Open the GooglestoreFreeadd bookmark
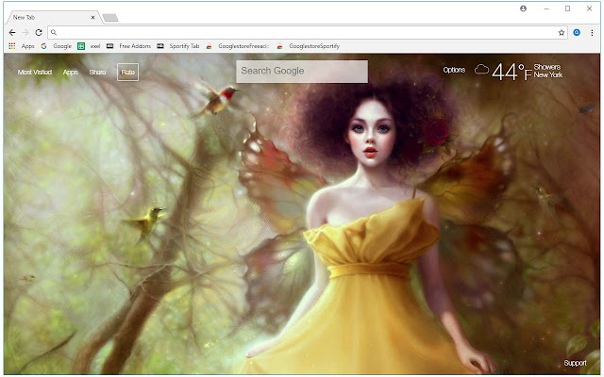This screenshot has height=377, width=604. 237,46
